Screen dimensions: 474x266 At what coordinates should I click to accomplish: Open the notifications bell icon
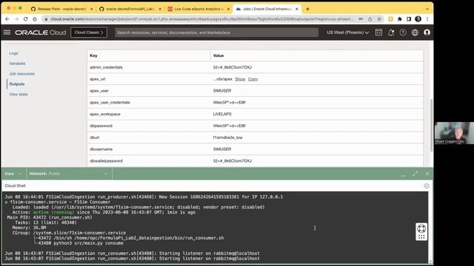pos(391,33)
